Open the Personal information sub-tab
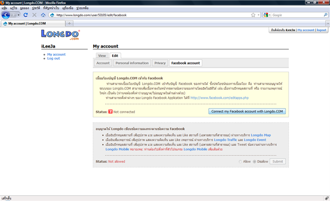 [x=132, y=63]
